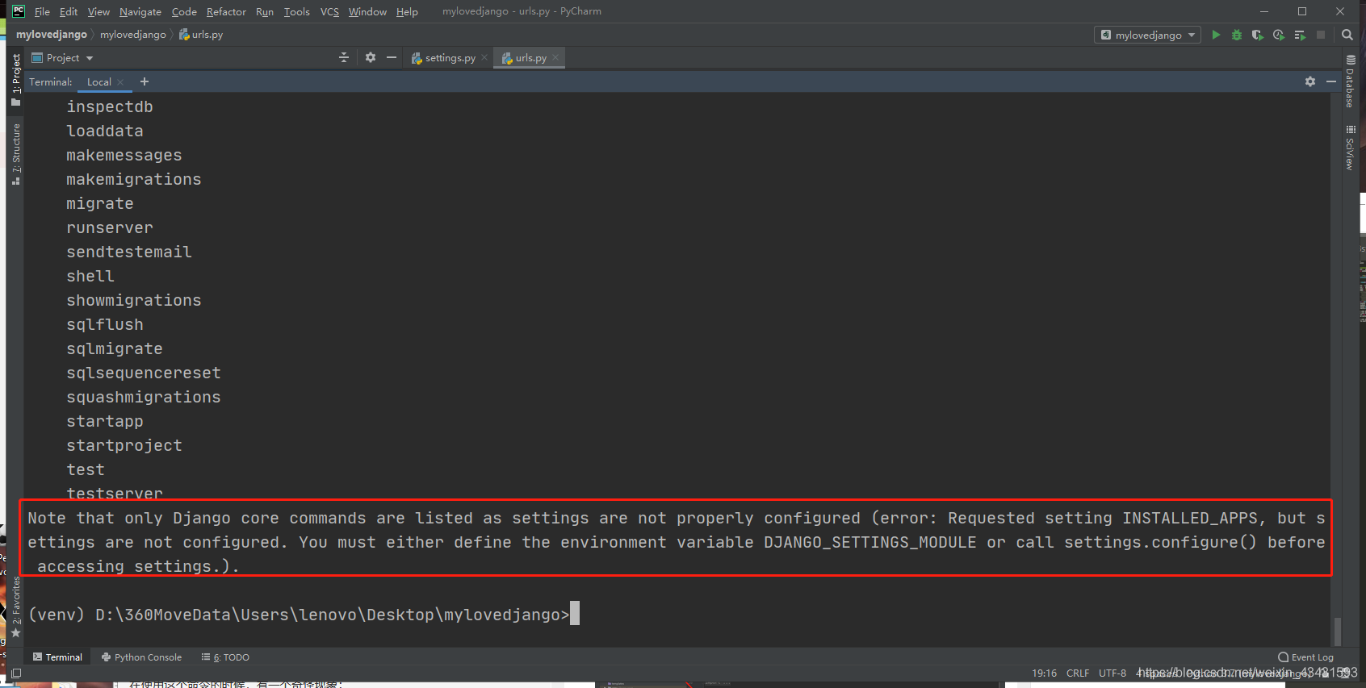Click the tool windows quick access icon
1366x688 pixels.
15,673
